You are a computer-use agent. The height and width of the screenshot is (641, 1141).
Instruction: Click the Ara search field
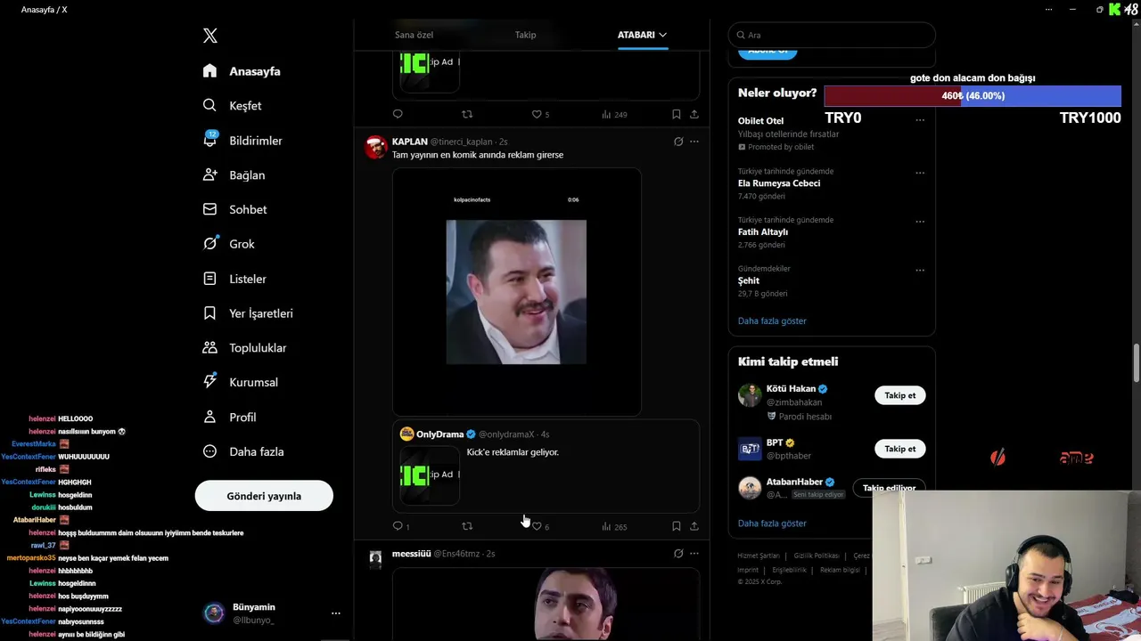coord(832,35)
